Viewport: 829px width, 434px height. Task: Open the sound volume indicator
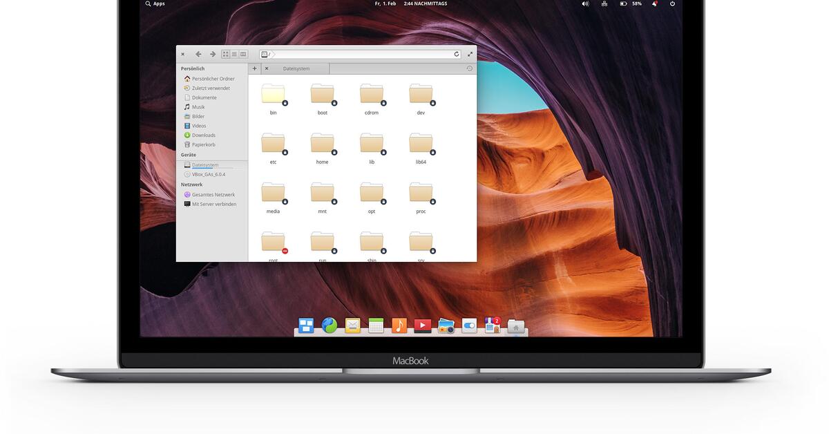click(585, 3)
